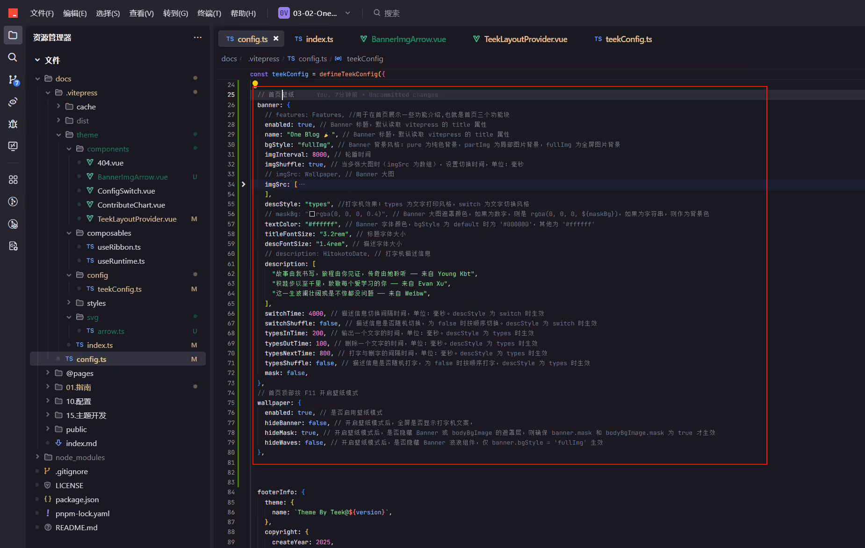Open the Run and Debug bug icon
This screenshot has width=865, height=548.
click(x=13, y=124)
